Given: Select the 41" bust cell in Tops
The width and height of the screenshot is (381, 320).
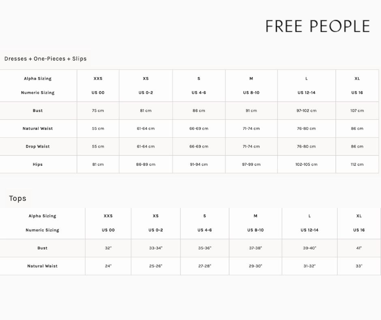Looking at the screenshot, I should click(x=359, y=248).
